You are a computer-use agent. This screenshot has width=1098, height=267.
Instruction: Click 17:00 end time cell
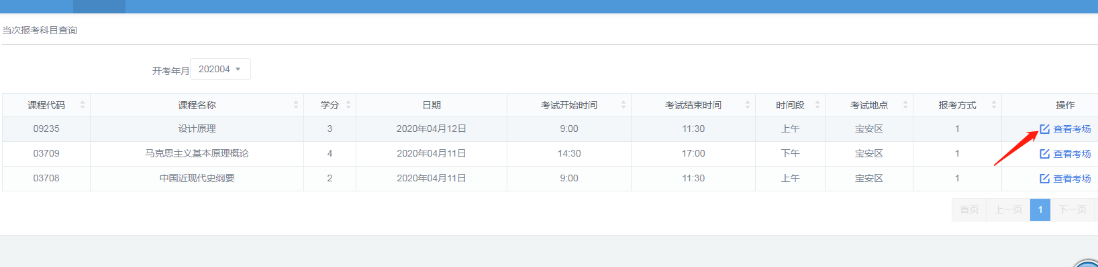[693, 153]
